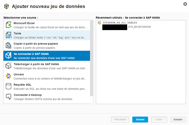Choose Copier à partir du presse-papiers
Screen dimensions: 189x125
[47, 46]
